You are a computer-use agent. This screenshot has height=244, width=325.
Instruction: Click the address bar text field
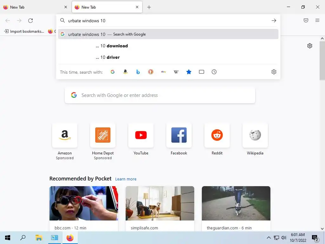tap(168, 21)
